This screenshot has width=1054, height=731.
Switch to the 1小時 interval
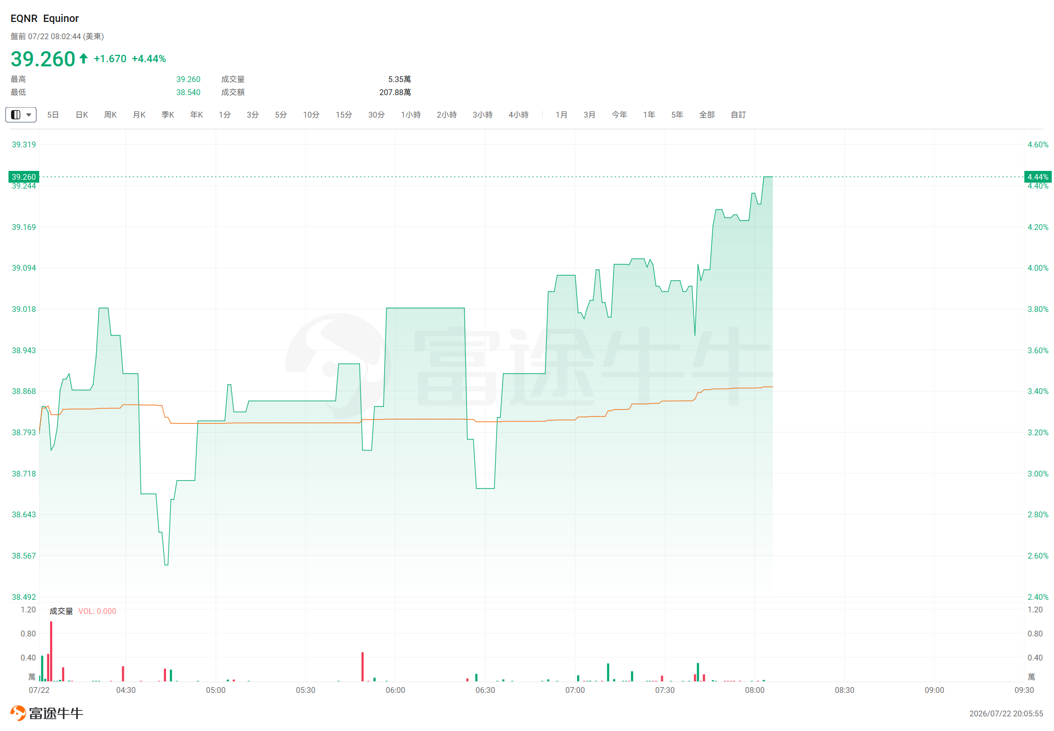point(411,114)
